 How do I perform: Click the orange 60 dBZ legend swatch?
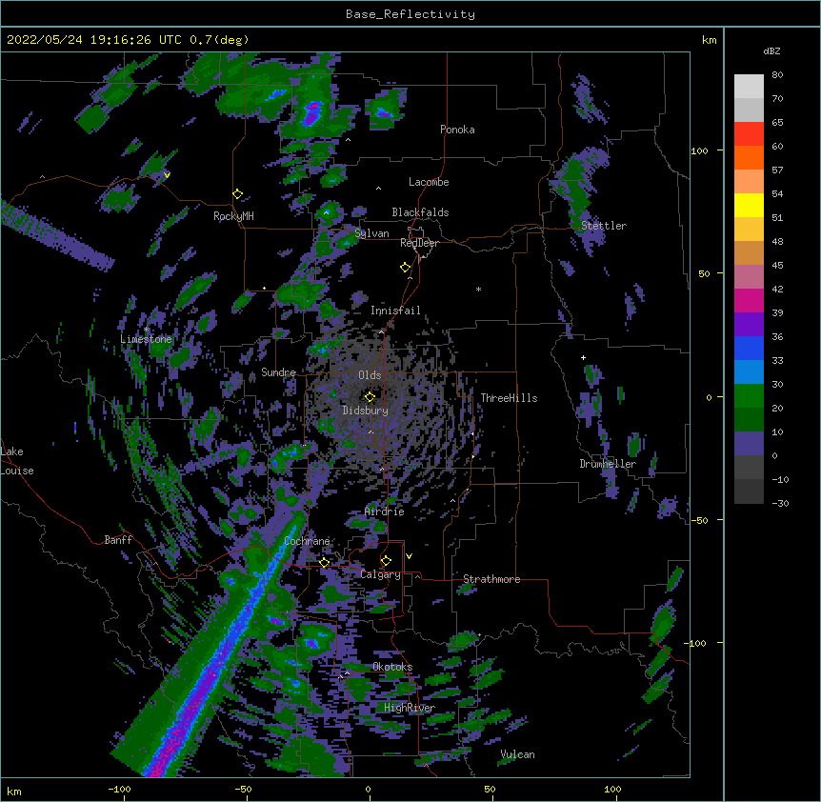click(749, 157)
